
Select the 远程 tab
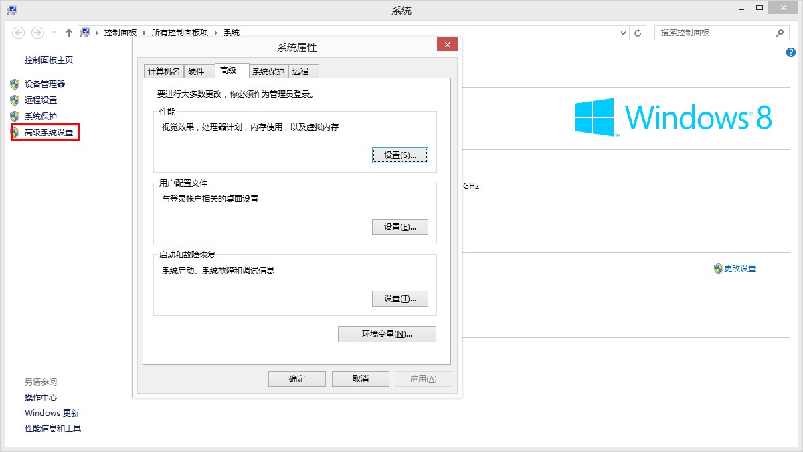click(x=300, y=72)
